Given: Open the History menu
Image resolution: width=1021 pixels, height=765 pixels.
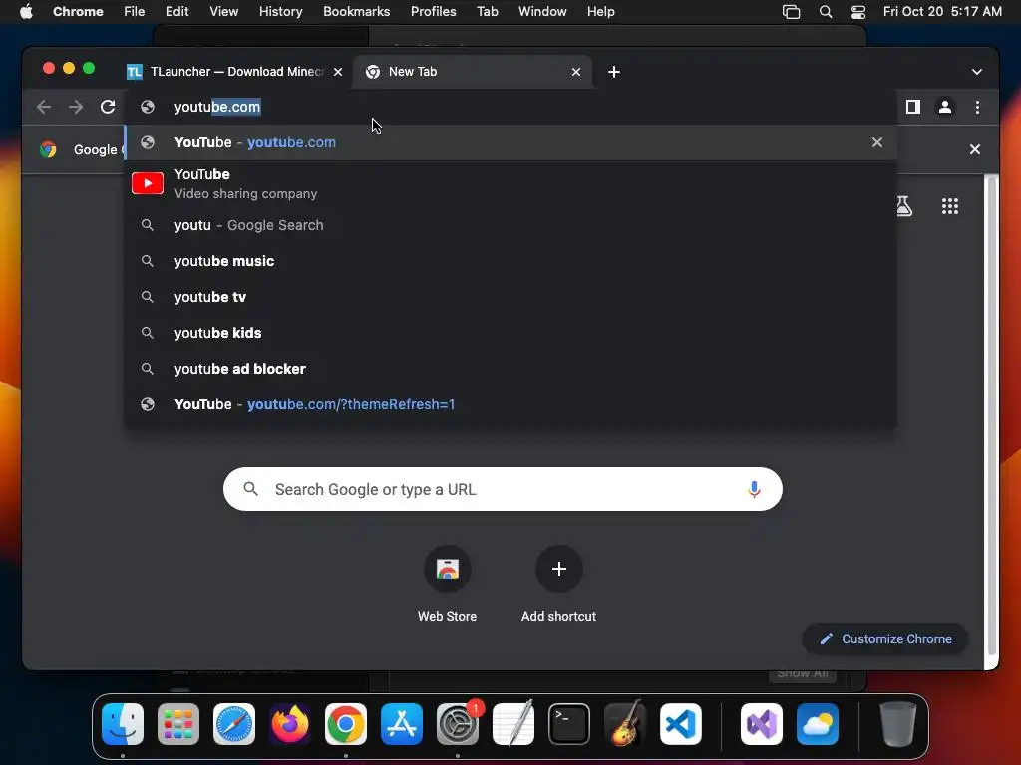Looking at the screenshot, I should (280, 12).
